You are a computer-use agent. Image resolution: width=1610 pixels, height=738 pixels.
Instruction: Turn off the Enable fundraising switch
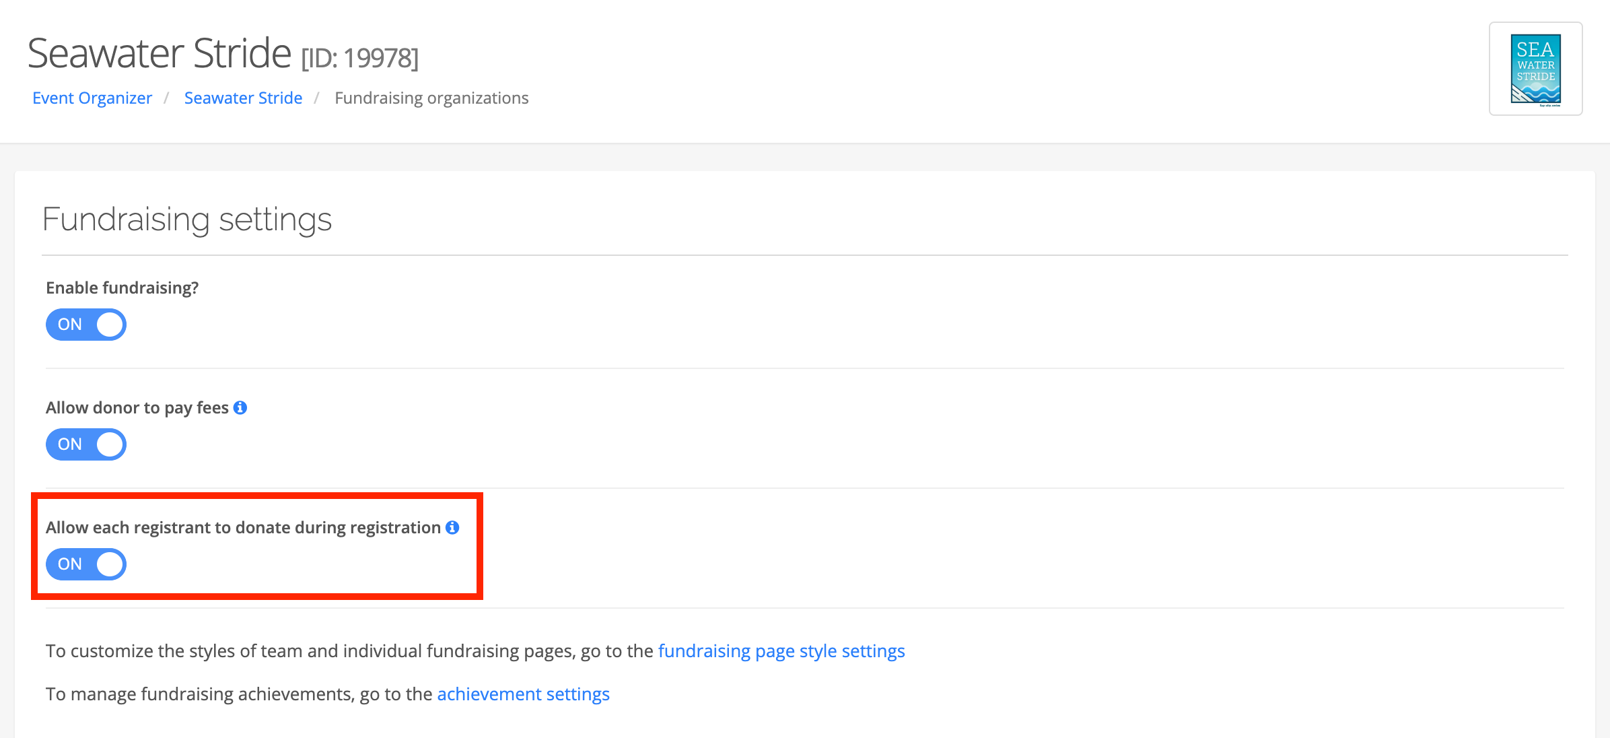click(86, 325)
